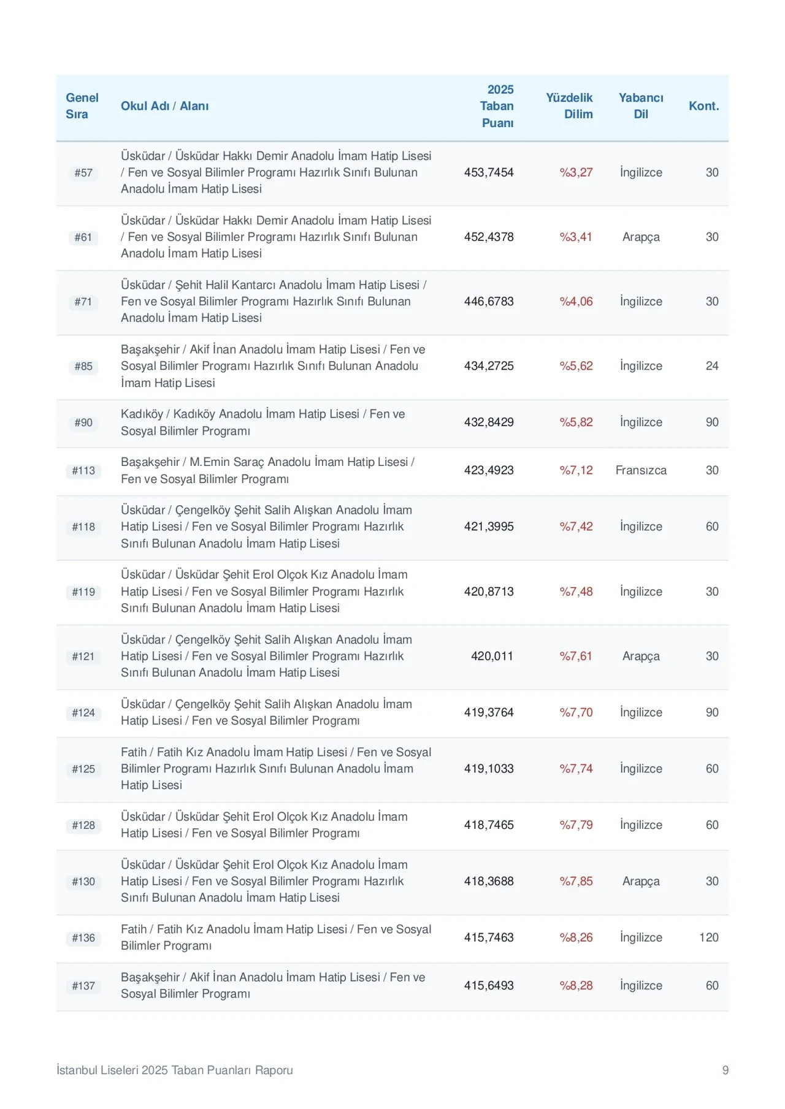The image size is (785, 1109).
Task: Select the #113 rank badge
Action: [83, 471]
